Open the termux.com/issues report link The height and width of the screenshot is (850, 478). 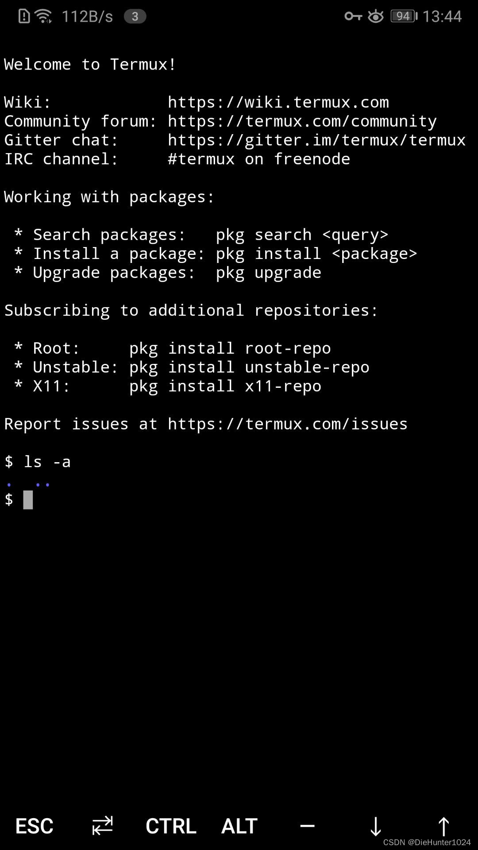(x=287, y=424)
